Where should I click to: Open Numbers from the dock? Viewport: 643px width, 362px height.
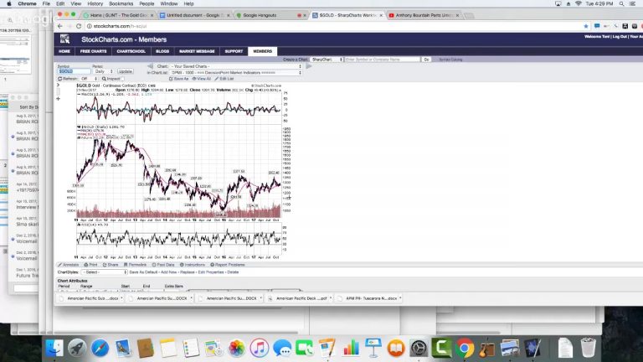pos(351,348)
